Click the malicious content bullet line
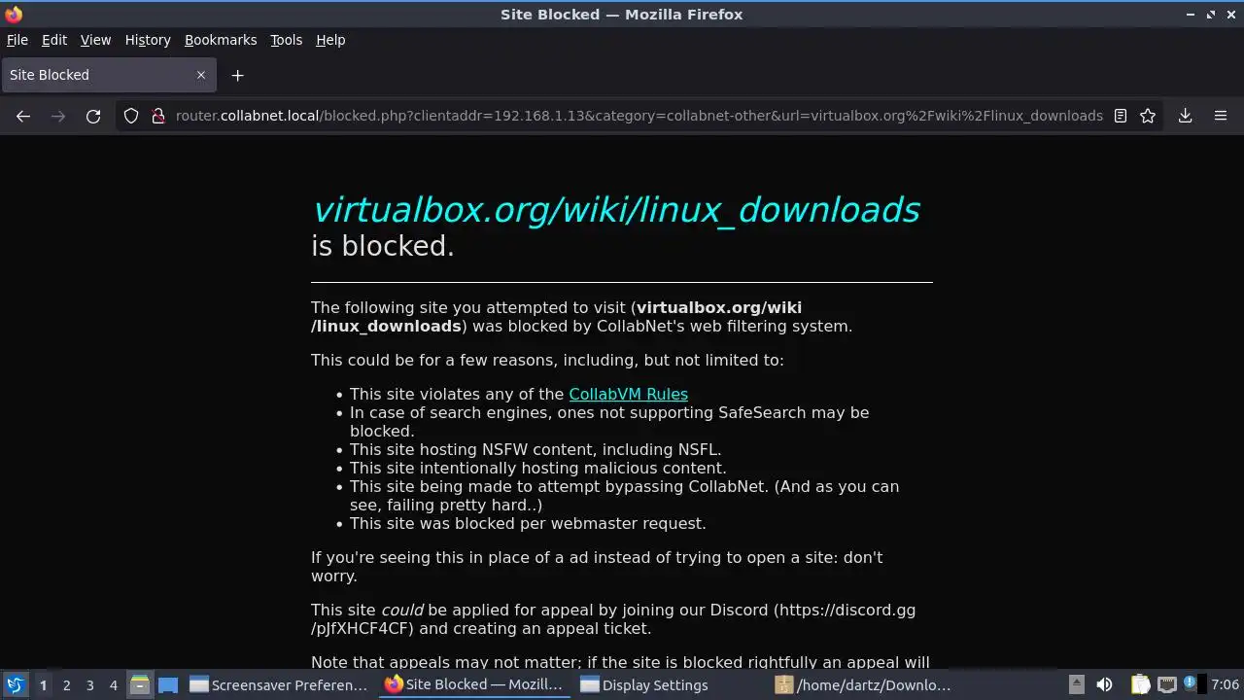The image size is (1244, 700). pyautogui.click(x=537, y=468)
